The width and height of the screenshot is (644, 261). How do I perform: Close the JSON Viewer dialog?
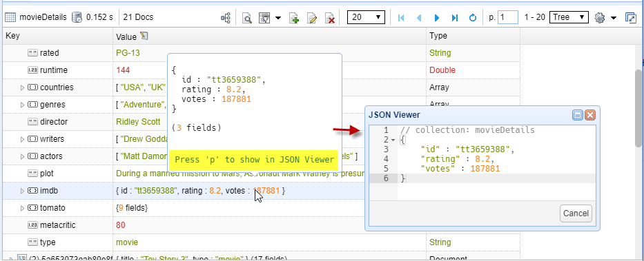click(589, 115)
